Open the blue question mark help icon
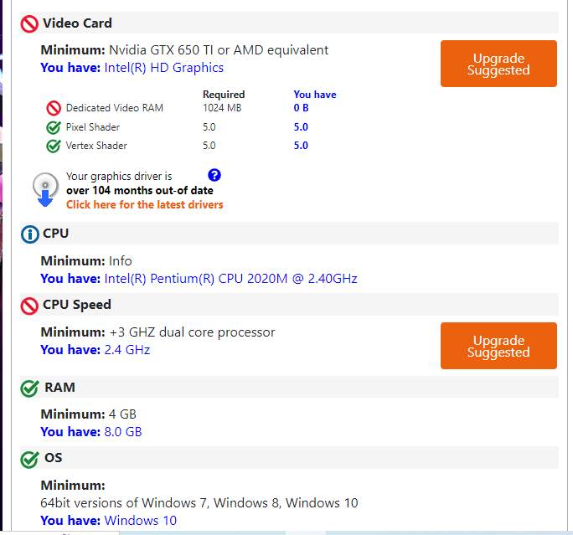 pyautogui.click(x=214, y=175)
